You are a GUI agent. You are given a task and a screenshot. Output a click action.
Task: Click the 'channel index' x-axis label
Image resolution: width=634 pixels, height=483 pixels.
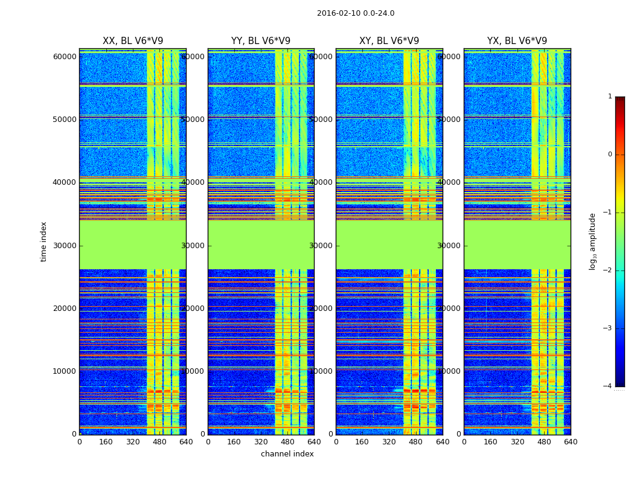287,454
